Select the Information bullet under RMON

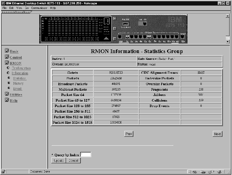[9, 73]
